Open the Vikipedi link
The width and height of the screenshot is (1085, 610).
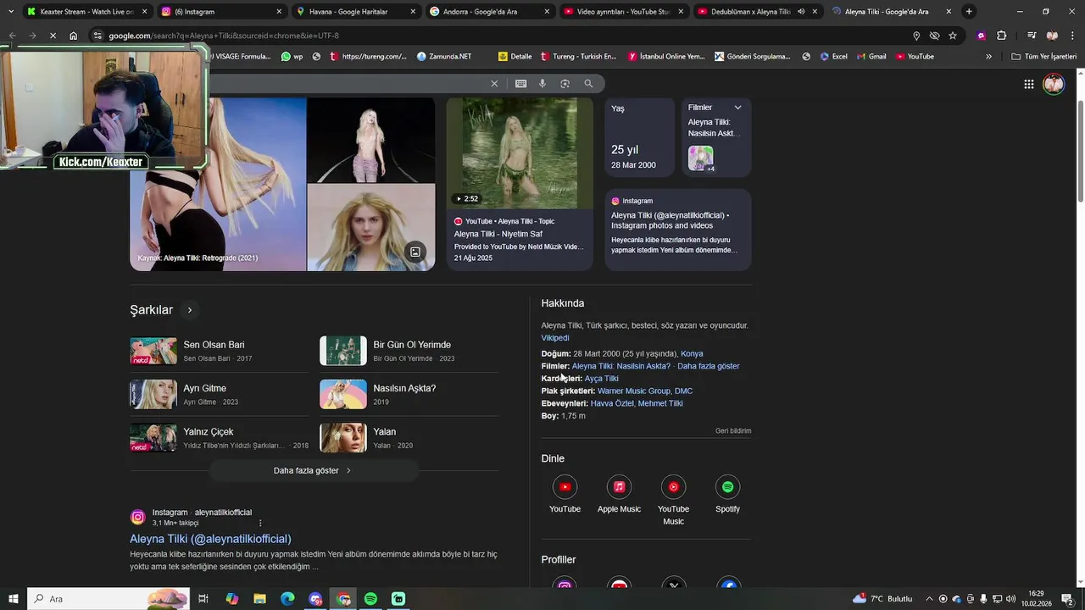(555, 337)
